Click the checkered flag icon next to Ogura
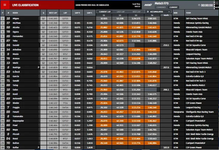 [x=39, y=32]
